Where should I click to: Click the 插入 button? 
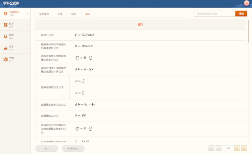point(47,148)
